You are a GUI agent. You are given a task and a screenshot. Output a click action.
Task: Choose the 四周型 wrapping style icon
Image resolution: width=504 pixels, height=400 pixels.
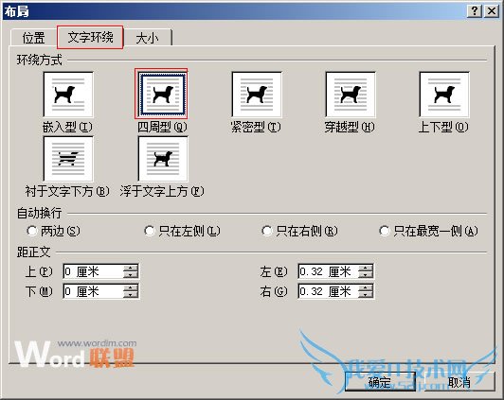pos(162,95)
